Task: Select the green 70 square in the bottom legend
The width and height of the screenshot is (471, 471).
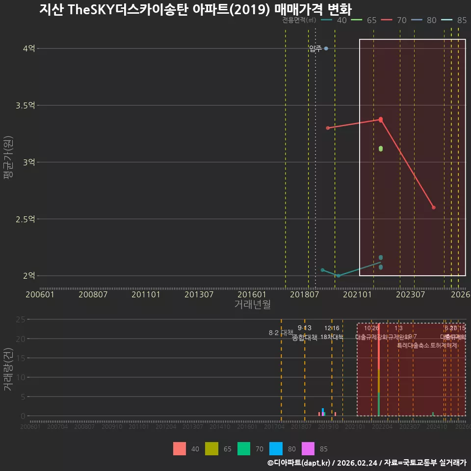Action: point(244,449)
